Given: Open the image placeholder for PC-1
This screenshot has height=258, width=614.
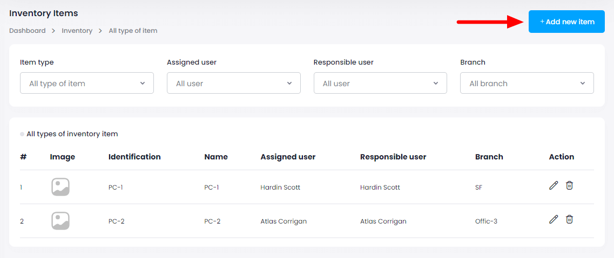Looking at the screenshot, I should (60, 187).
